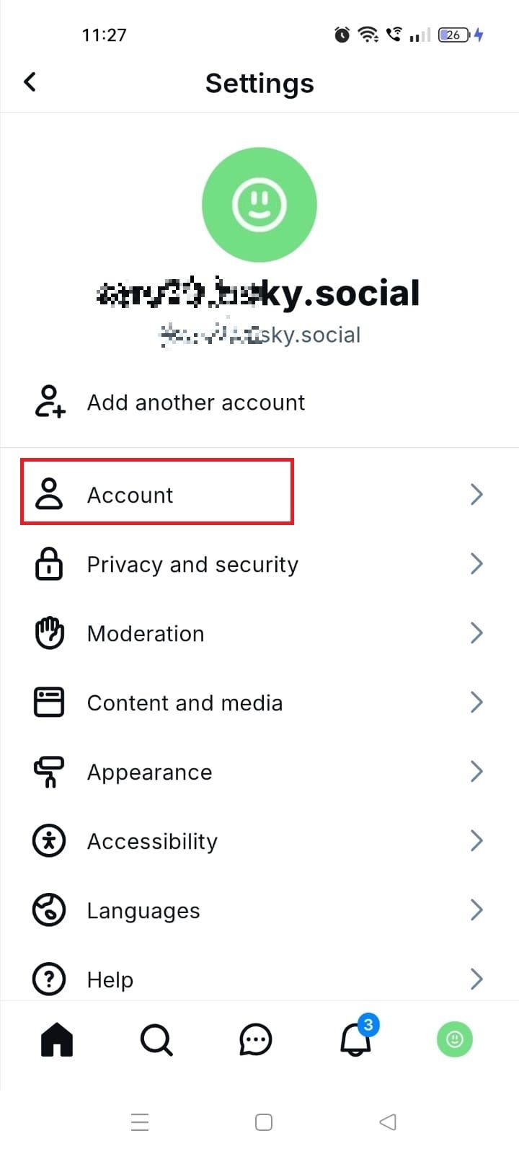Tap Add another account
Image resolution: width=519 pixels, height=1154 pixels.
tap(195, 402)
